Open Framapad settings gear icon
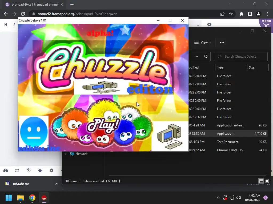 (x=51, y=171)
